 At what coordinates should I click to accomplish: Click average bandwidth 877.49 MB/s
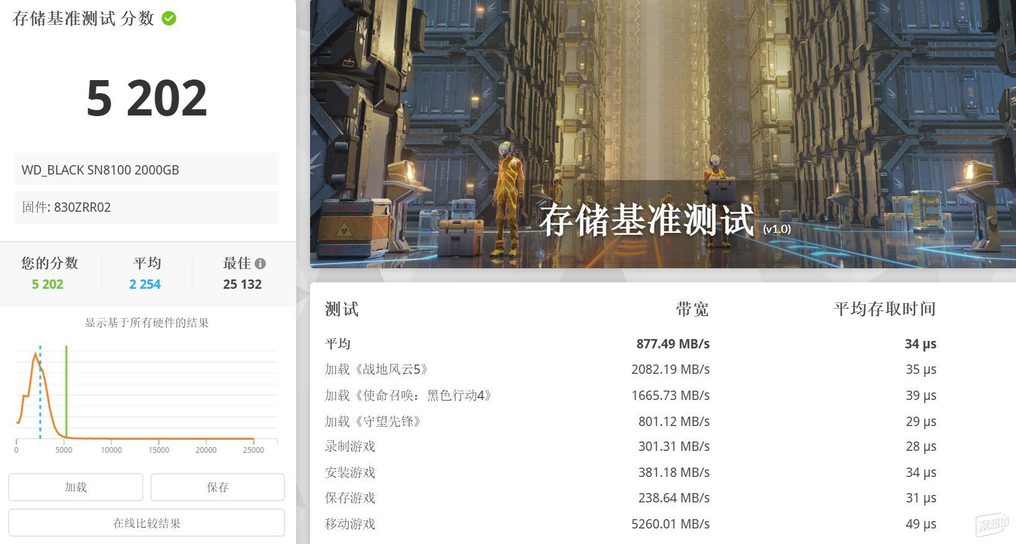click(x=673, y=344)
